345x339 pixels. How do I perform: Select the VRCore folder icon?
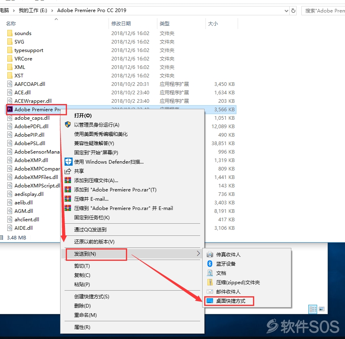[x=10, y=58]
